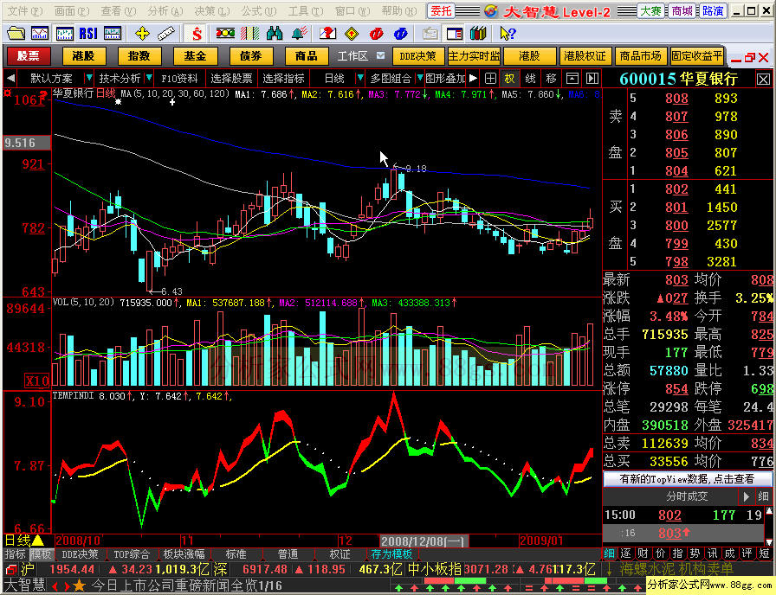Click the red dollar sign icon
This screenshot has height=595, width=776.
[197, 34]
